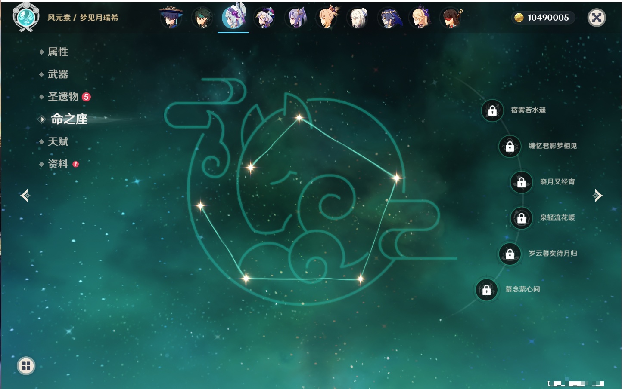This screenshot has width=622, height=389.
Task: Click the diamond marker beside 命之座
Action: coord(42,119)
